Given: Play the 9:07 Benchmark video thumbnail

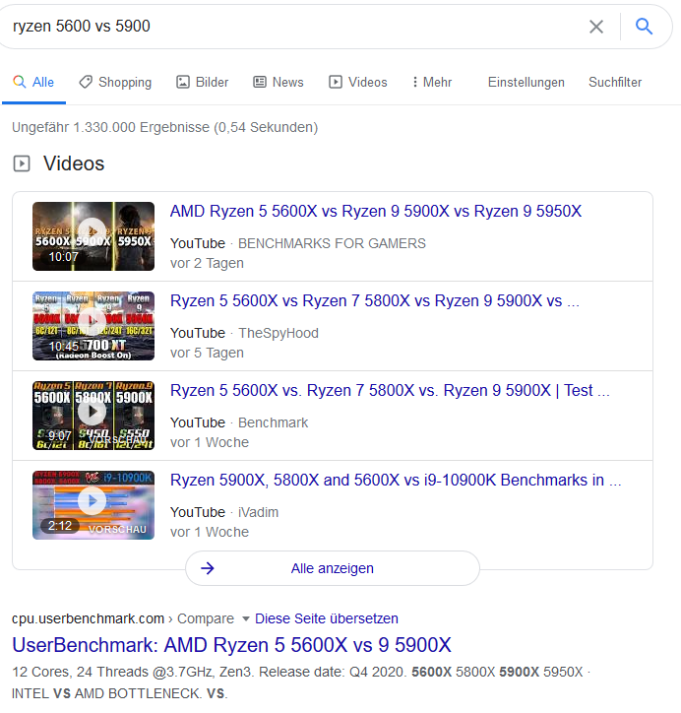Looking at the screenshot, I should click(93, 416).
